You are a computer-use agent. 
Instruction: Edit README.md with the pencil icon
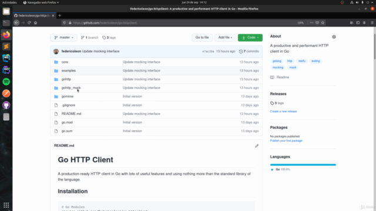tap(257, 146)
